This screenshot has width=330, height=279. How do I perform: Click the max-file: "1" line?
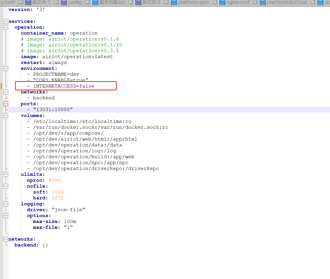[x=53, y=227]
